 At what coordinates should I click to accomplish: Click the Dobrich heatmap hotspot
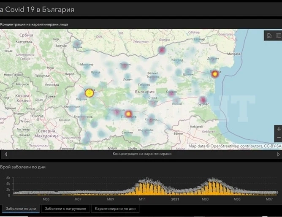213,60
